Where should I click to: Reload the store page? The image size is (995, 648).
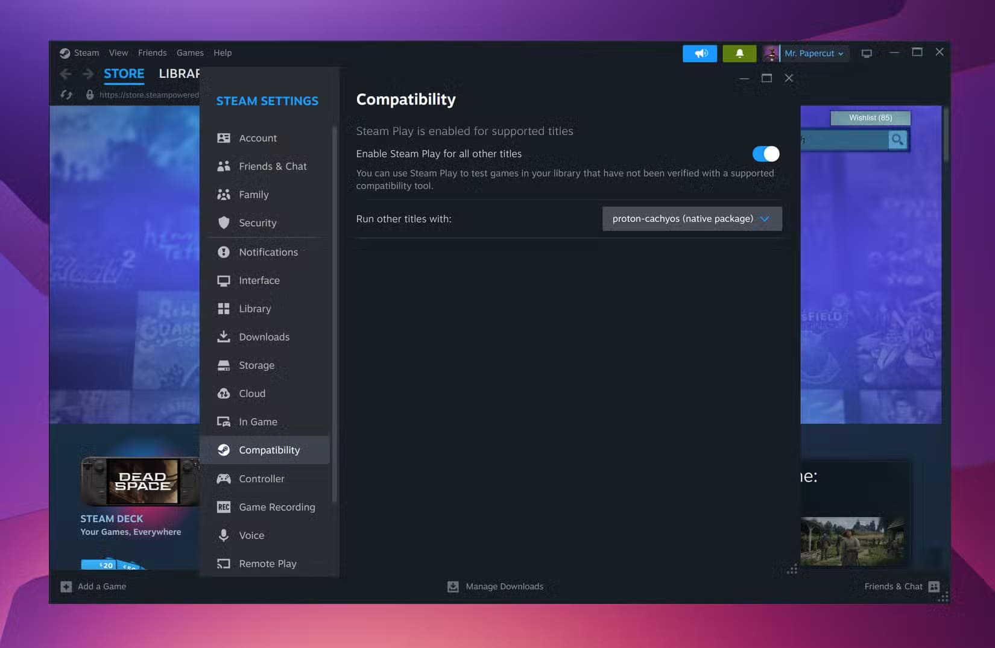click(x=66, y=95)
